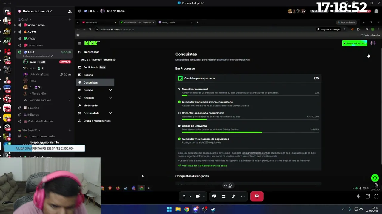Click Pergunte ao Google in the address bar
The height and width of the screenshot is (214, 382).
328,29
